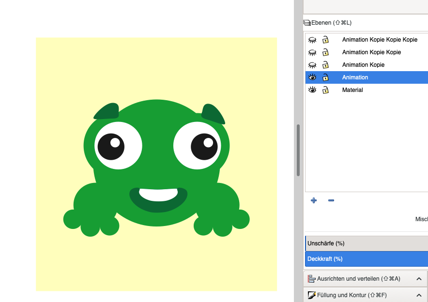Click the Füllung und Kontur icon

point(312,295)
